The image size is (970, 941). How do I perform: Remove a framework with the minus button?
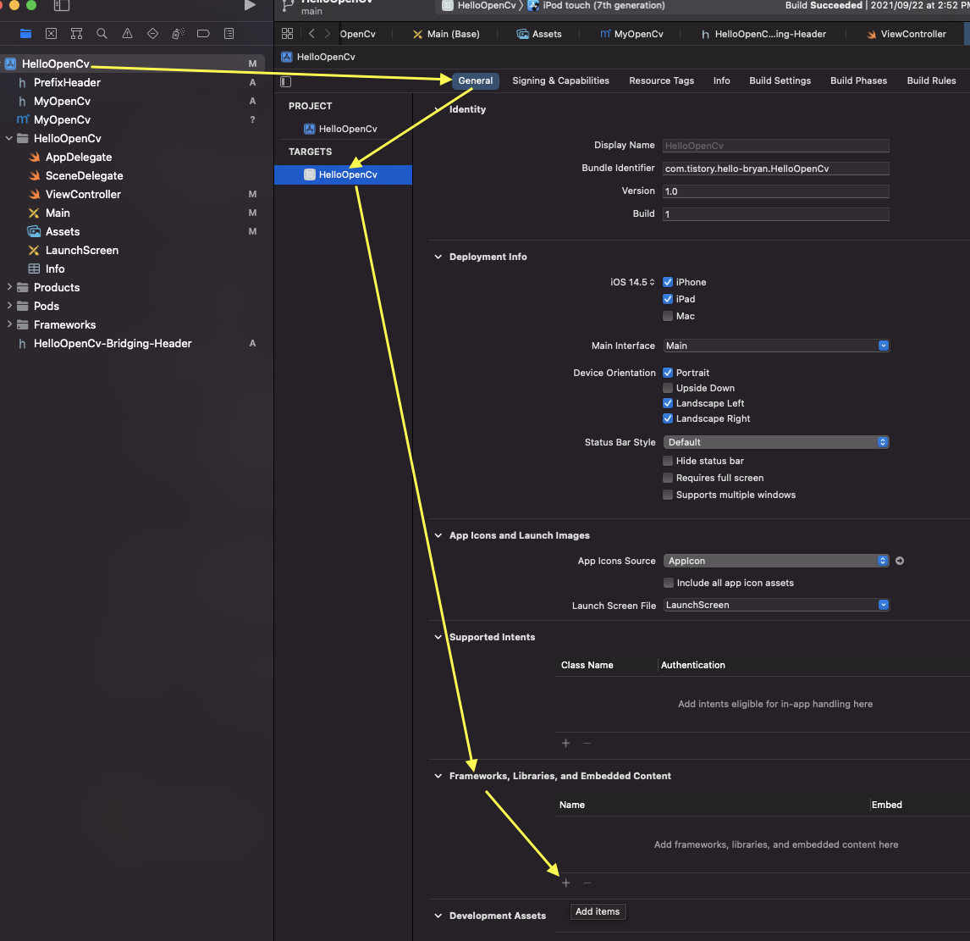587,883
